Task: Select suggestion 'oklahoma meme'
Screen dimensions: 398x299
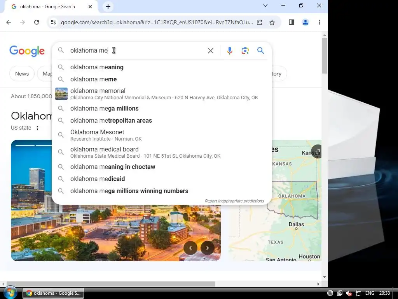Action: [162, 79]
